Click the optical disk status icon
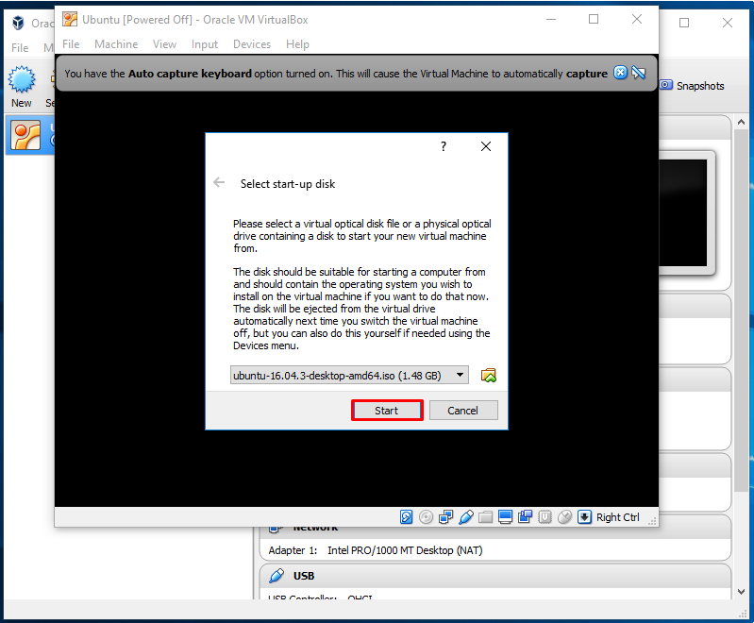The width and height of the screenshot is (754, 623). tap(426, 517)
